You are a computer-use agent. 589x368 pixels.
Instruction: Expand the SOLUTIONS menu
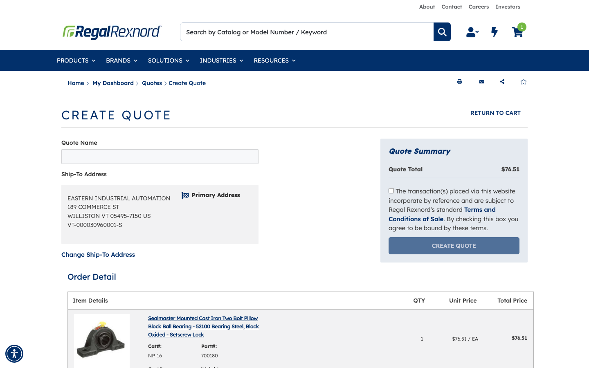(x=169, y=61)
